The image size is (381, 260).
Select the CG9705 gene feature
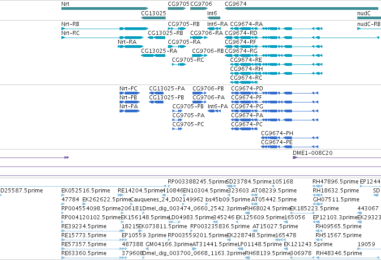click(177, 9)
